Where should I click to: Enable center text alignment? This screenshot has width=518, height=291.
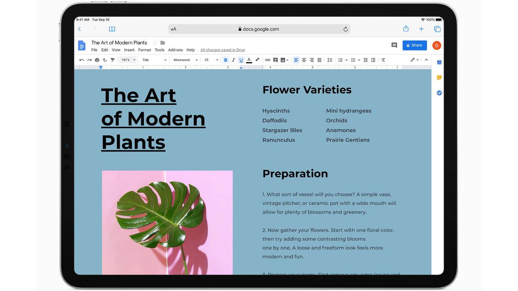(304, 59)
